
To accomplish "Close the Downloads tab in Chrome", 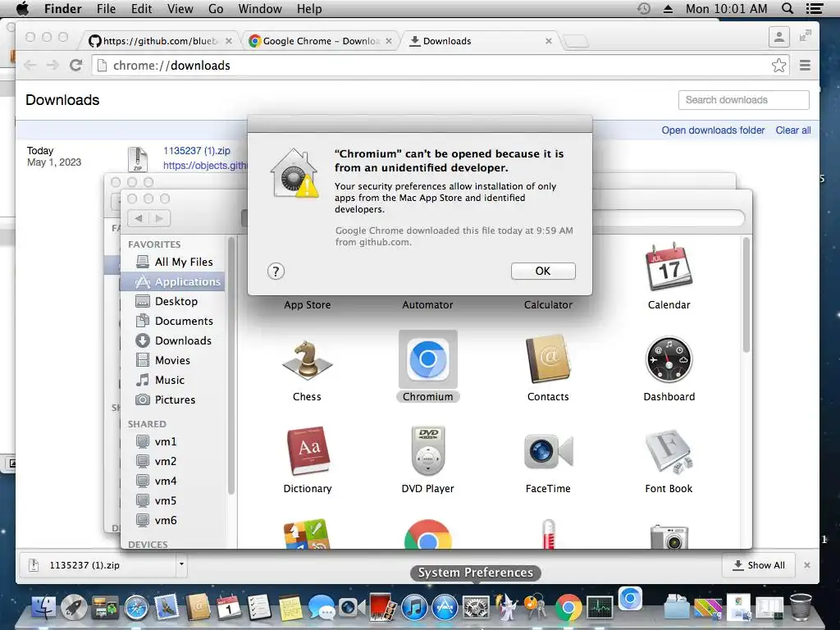I will click(549, 41).
